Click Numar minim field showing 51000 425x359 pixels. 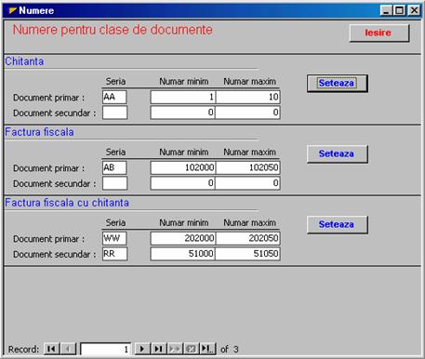click(x=183, y=254)
